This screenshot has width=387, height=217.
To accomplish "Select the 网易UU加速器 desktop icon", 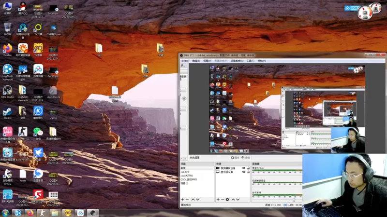I will [23, 31].
